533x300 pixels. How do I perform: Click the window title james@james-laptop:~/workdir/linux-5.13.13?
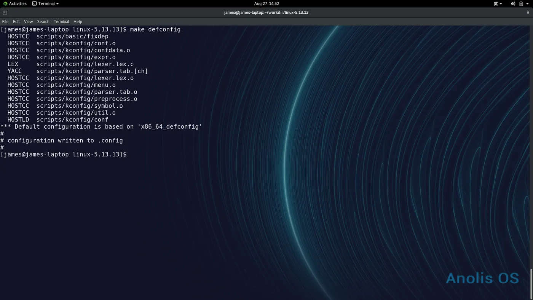266,13
